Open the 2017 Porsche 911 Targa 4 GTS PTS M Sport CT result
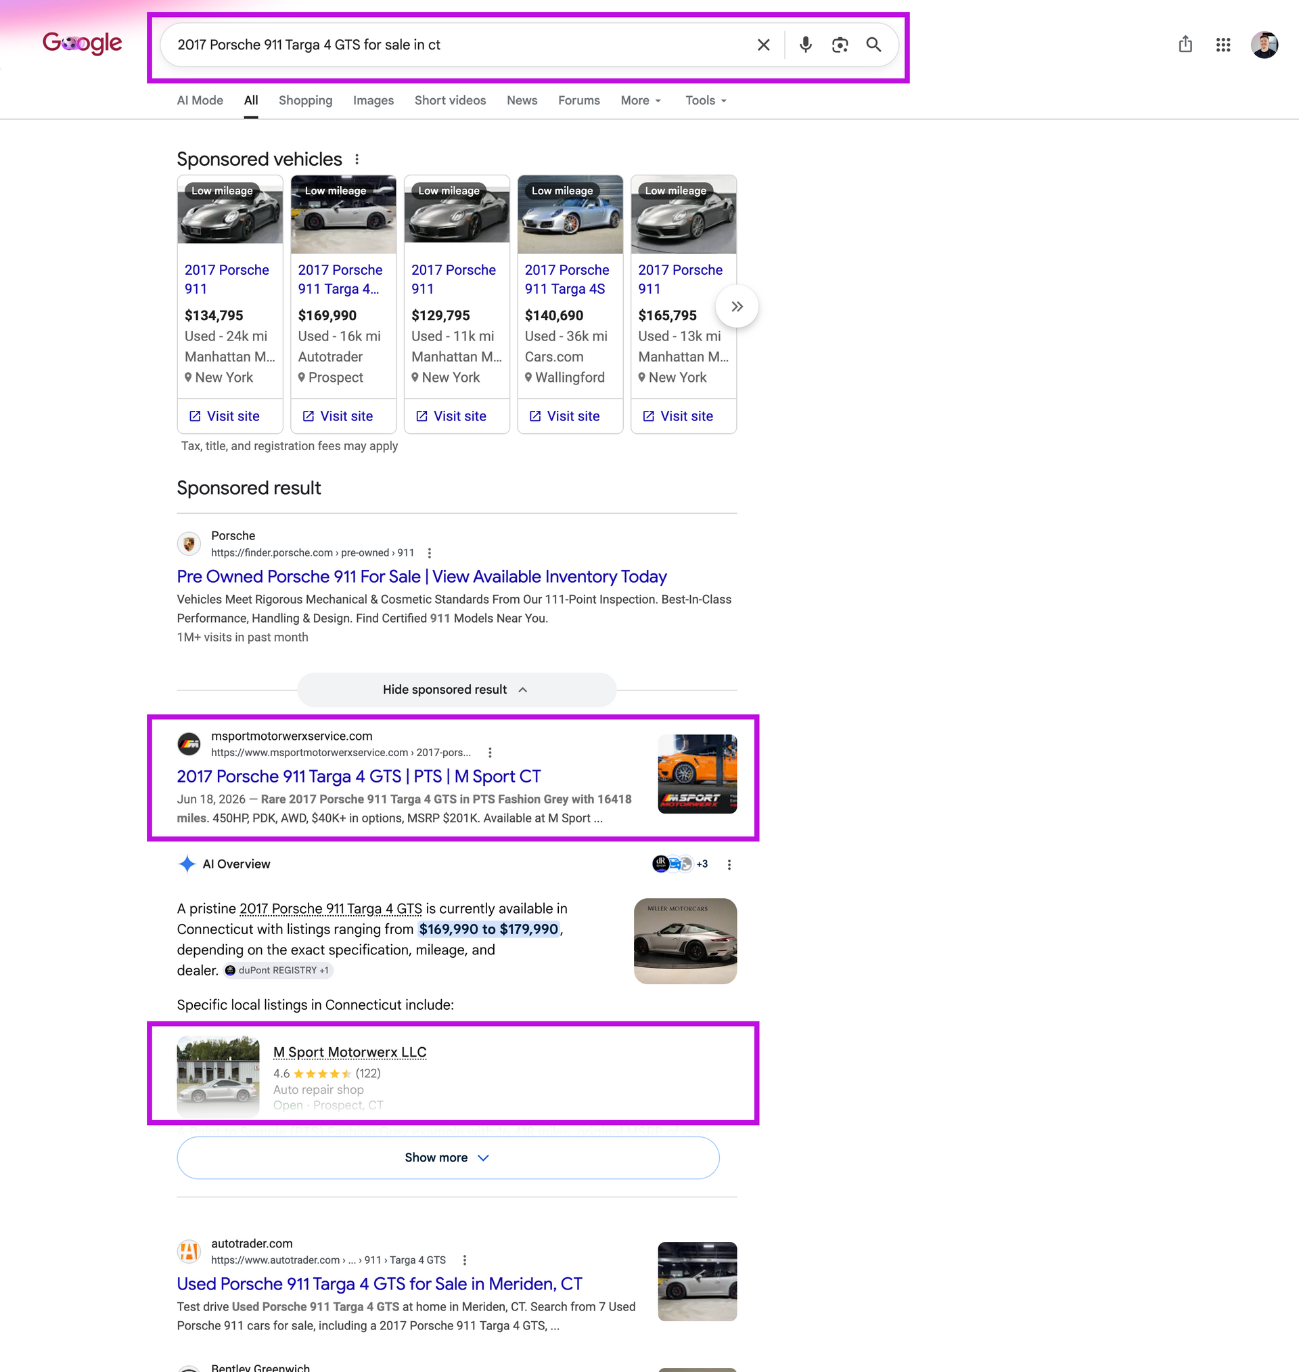 point(359,776)
